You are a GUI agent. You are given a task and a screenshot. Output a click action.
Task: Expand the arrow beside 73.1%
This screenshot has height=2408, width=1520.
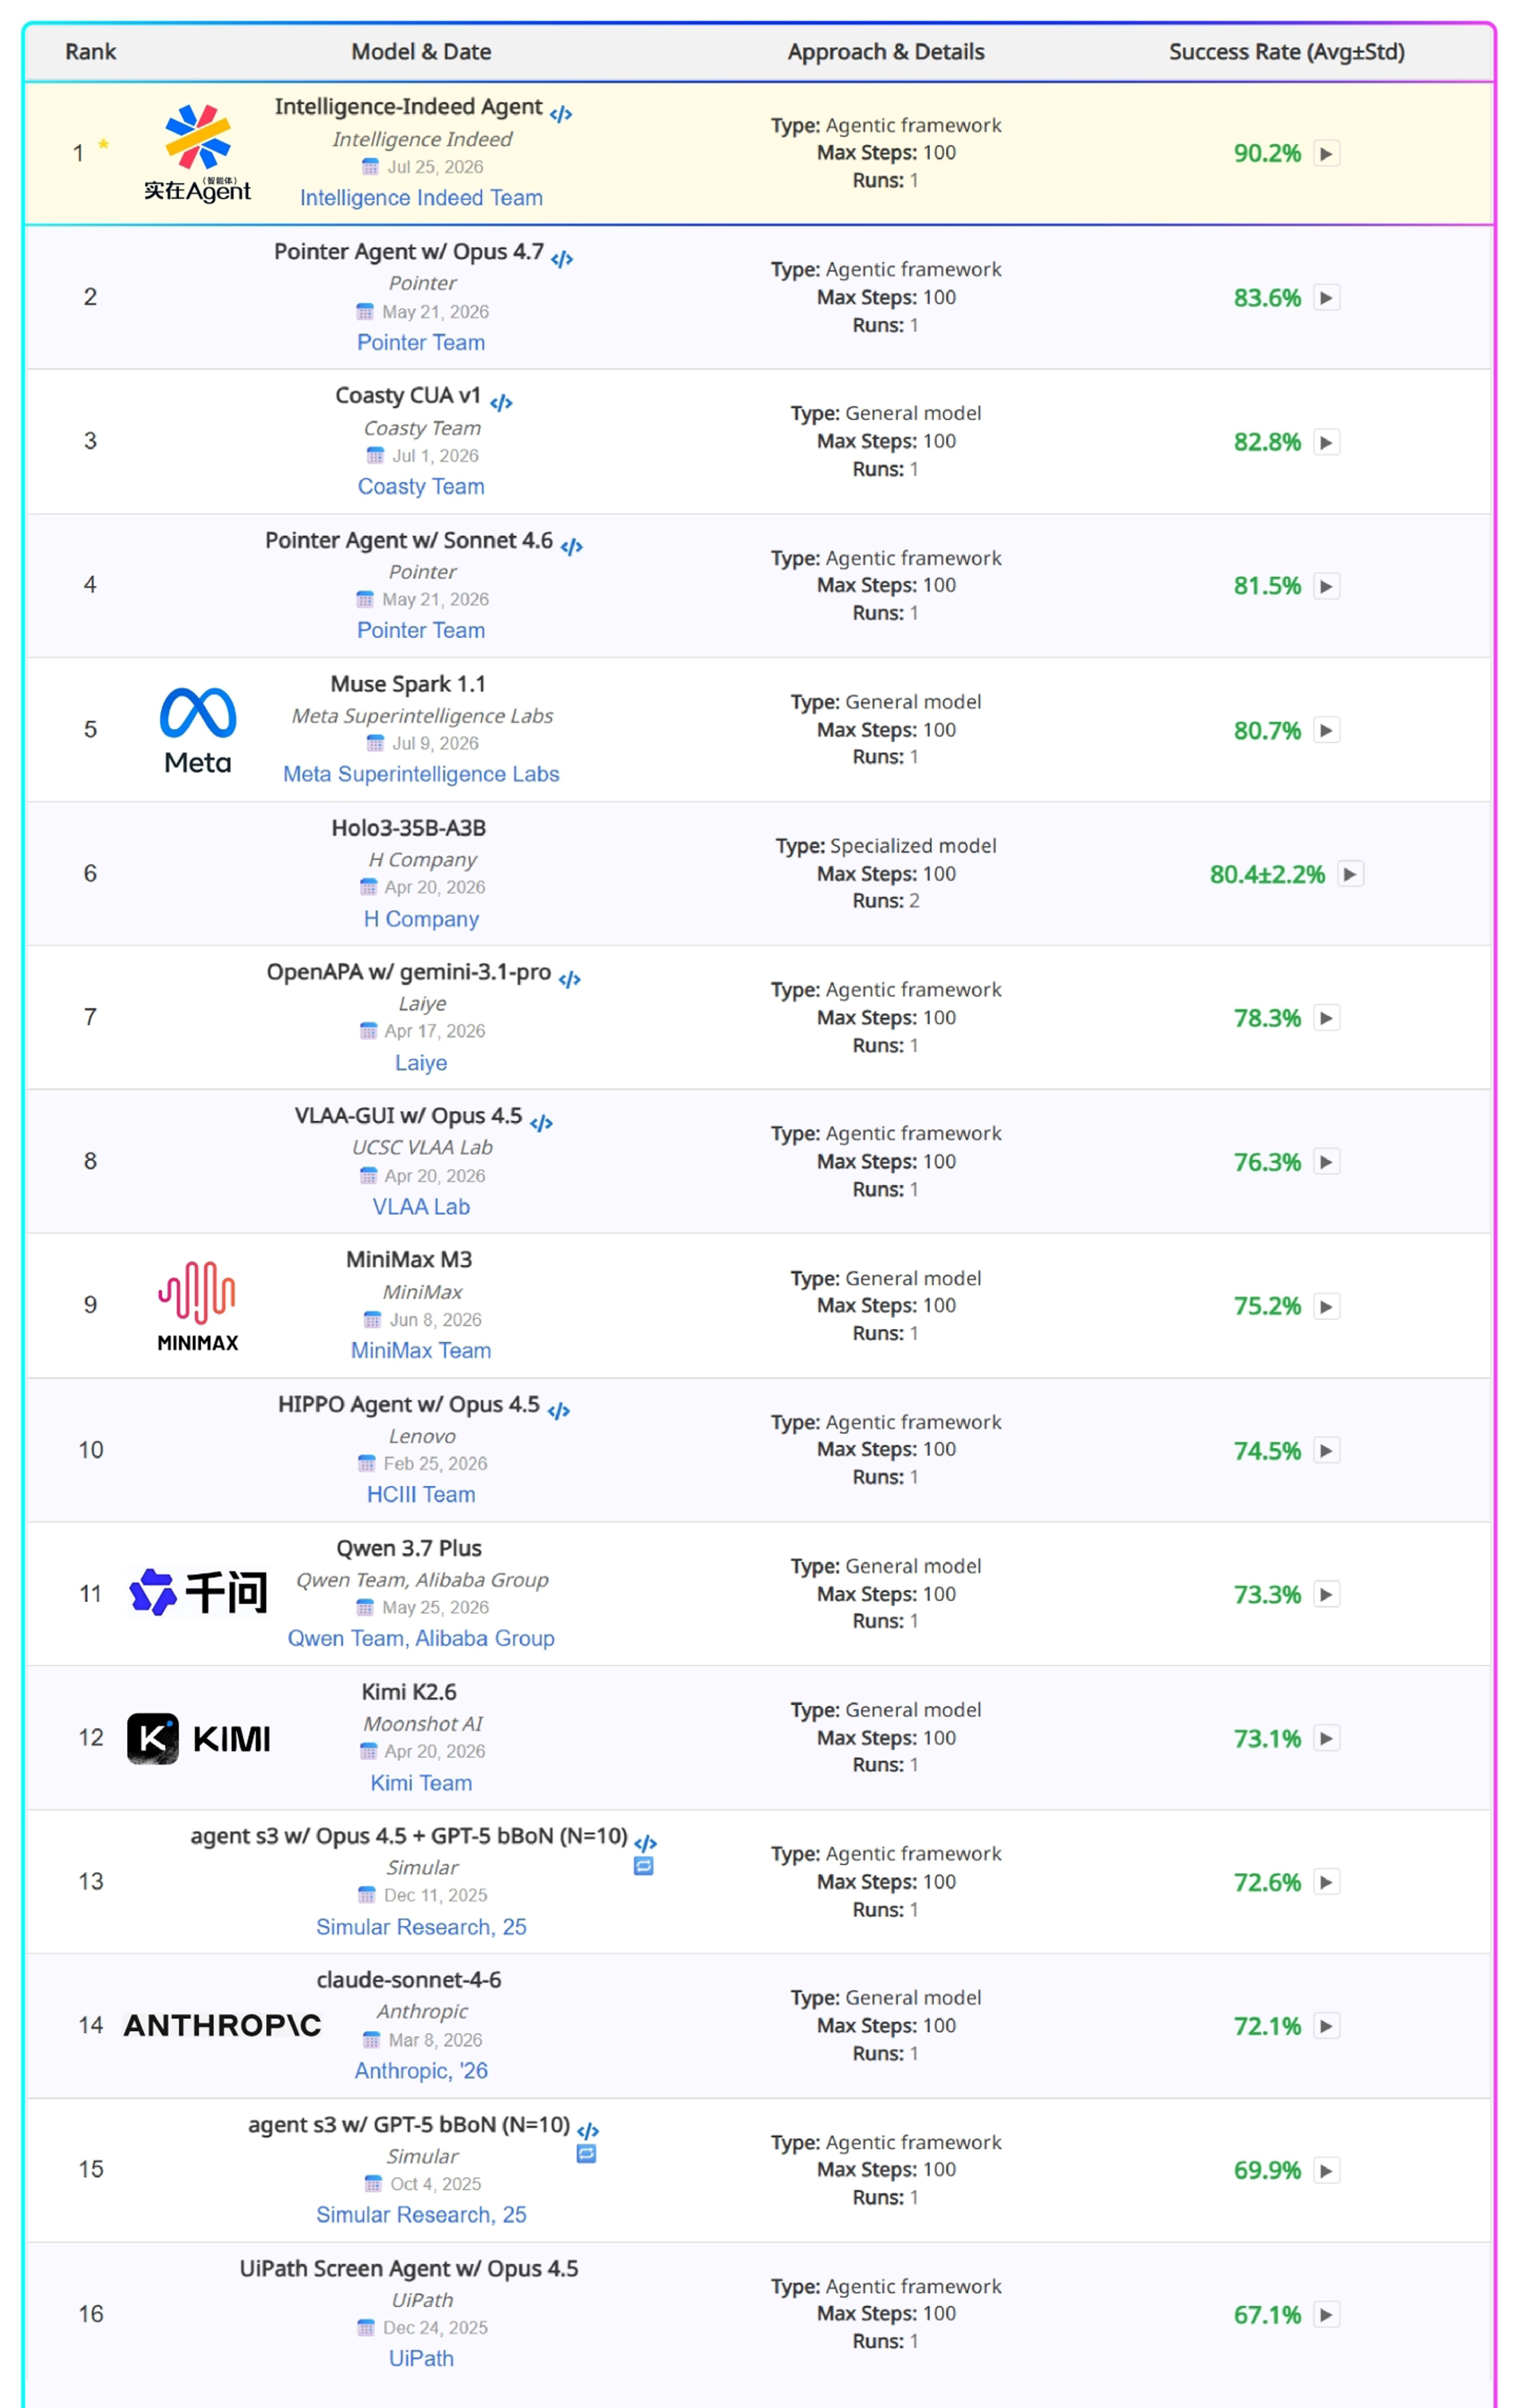click(1326, 1738)
